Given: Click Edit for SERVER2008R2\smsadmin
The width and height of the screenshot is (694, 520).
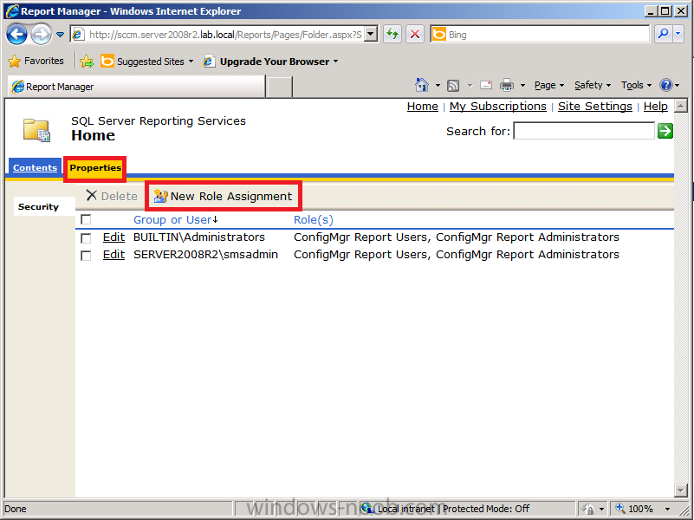Looking at the screenshot, I should [x=114, y=255].
